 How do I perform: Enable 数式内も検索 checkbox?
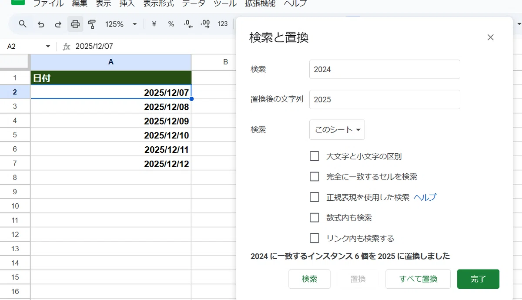315,218
